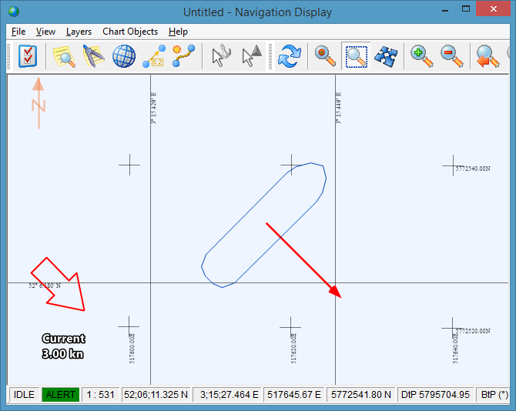Click the folder search magnifier icon

coord(63,56)
